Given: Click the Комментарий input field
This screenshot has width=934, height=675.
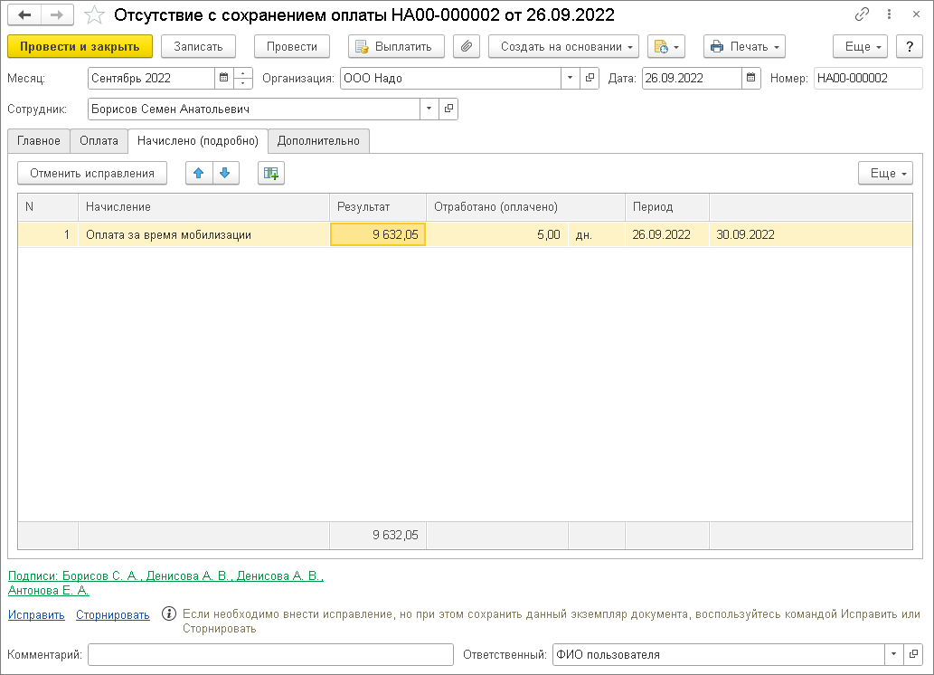Looking at the screenshot, I should click(270, 654).
